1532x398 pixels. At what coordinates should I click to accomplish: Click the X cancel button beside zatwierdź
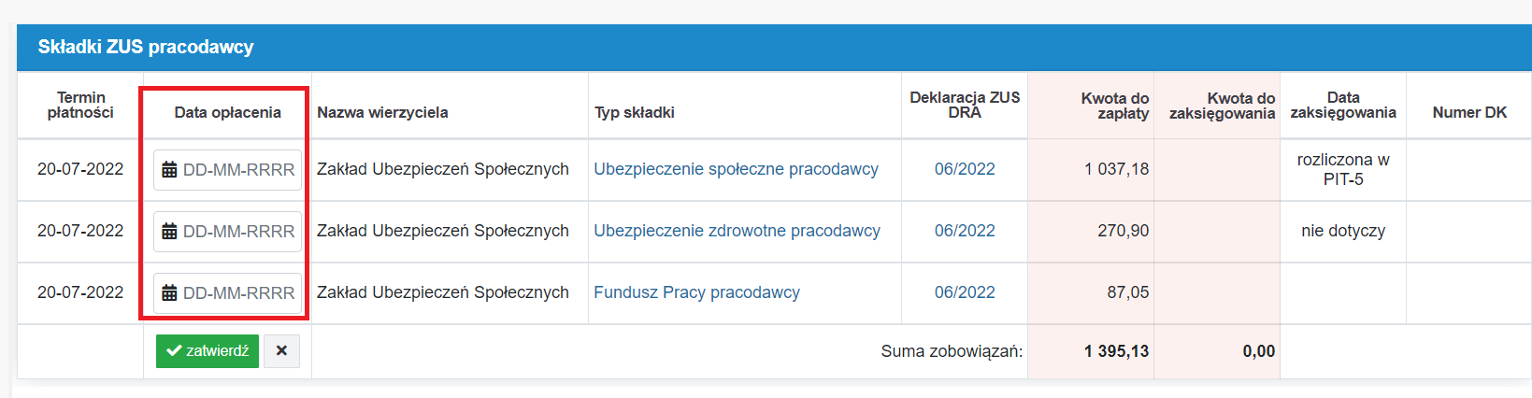point(281,351)
